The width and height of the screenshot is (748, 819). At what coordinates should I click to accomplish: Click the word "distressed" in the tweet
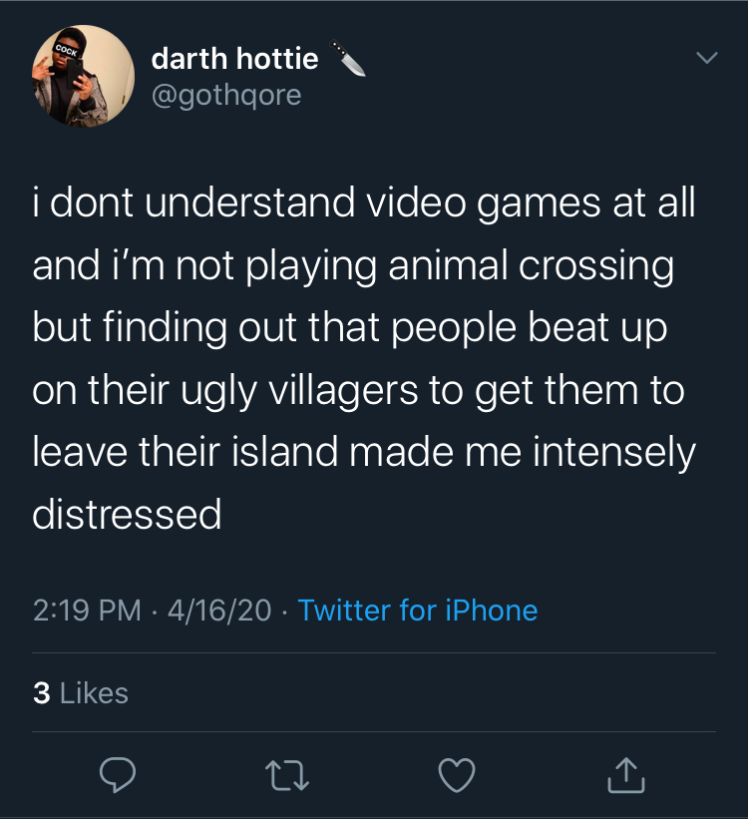tap(127, 514)
